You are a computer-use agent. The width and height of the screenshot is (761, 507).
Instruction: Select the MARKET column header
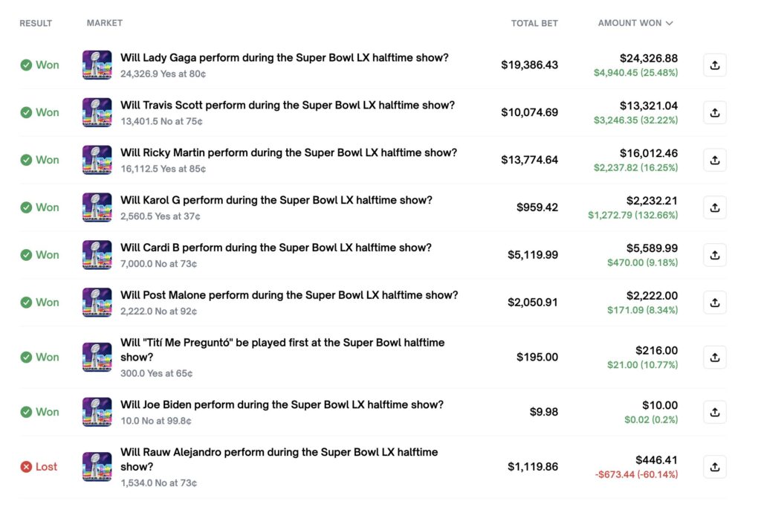tap(104, 23)
